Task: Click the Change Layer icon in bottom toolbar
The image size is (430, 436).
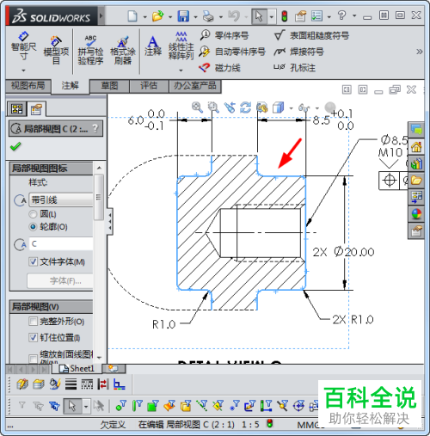Action: point(22,384)
